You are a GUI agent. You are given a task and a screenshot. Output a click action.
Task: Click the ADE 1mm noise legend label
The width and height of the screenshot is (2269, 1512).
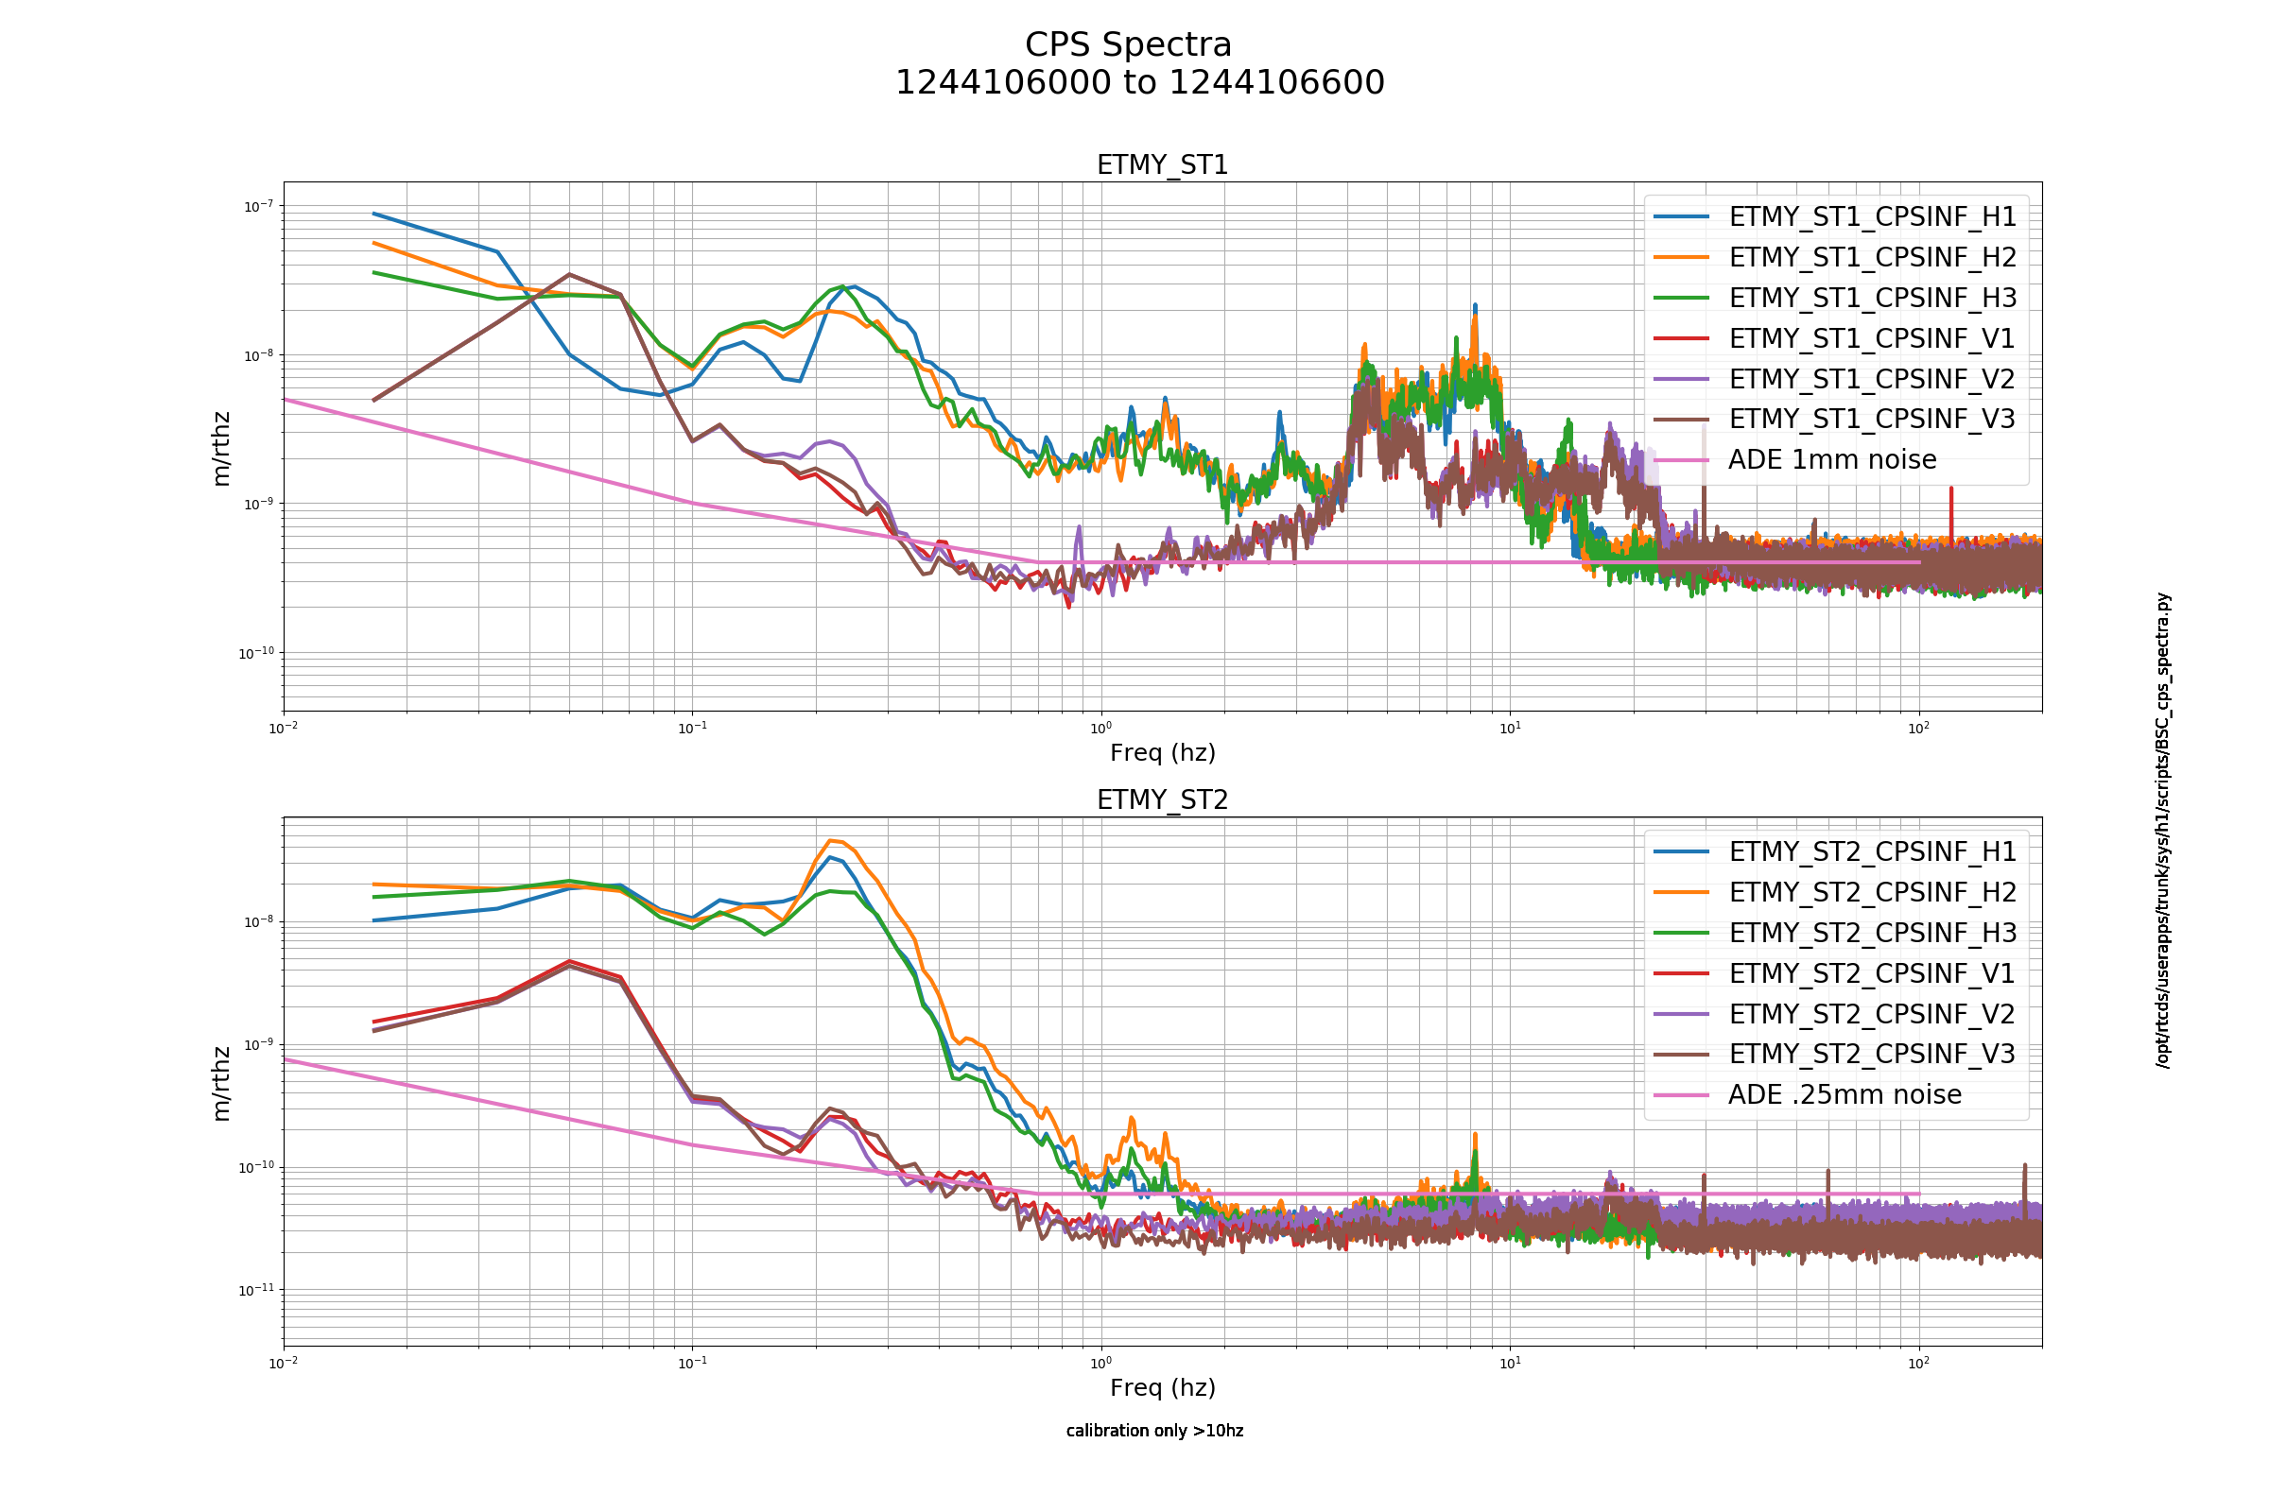tap(1832, 459)
